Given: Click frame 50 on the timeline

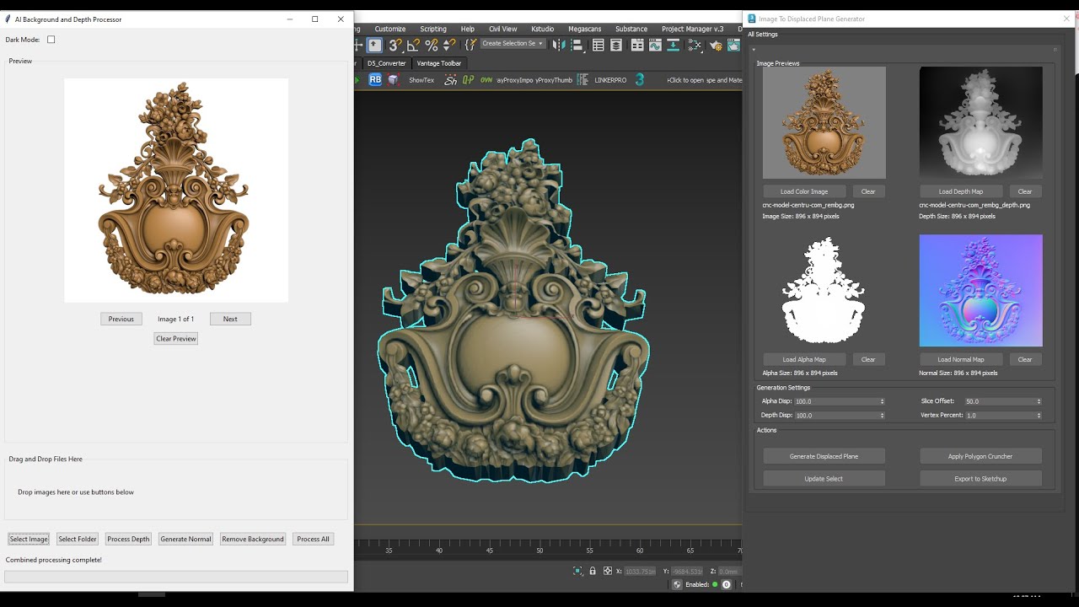Looking at the screenshot, I should tap(539, 550).
